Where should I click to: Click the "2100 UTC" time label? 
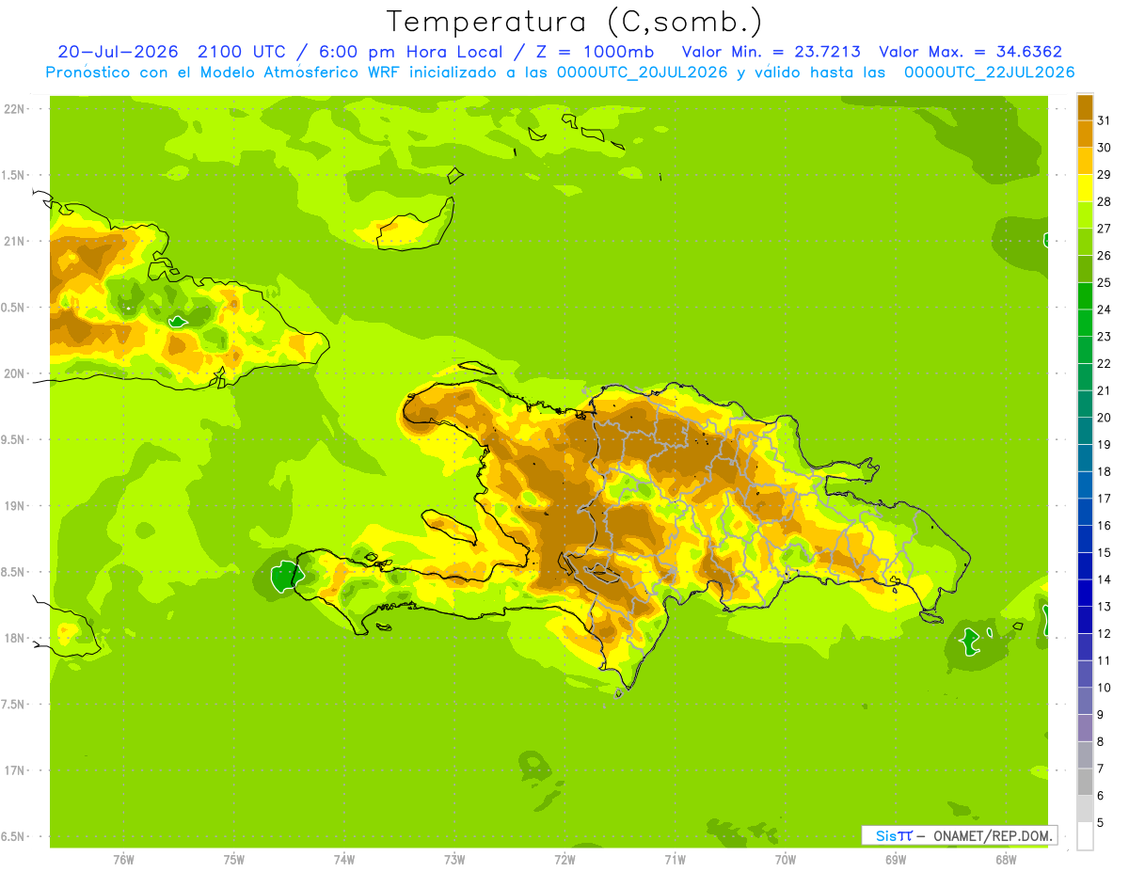(x=244, y=52)
